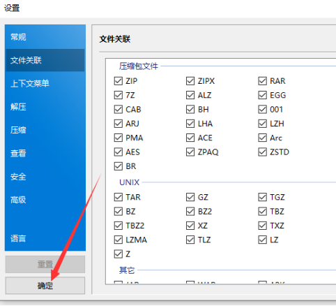Toggle the RAR checkbox
Screen dimensions: 336x306
point(262,81)
